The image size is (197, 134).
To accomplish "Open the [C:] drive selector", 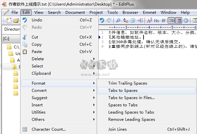I will tap(11, 39).
